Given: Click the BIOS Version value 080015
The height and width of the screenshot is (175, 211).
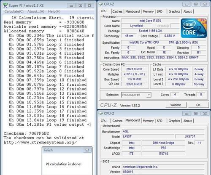Looking at the screenshot, I should click(x=163, y=172).
